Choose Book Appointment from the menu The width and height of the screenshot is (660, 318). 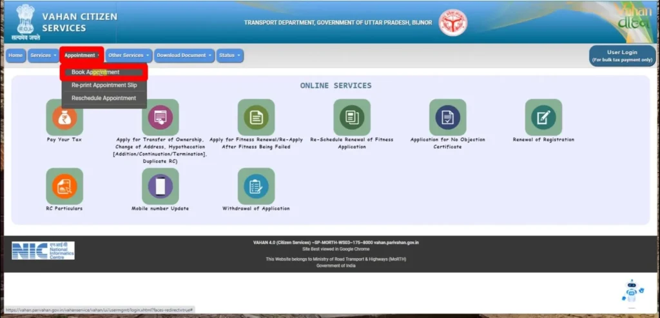[95, 72]
